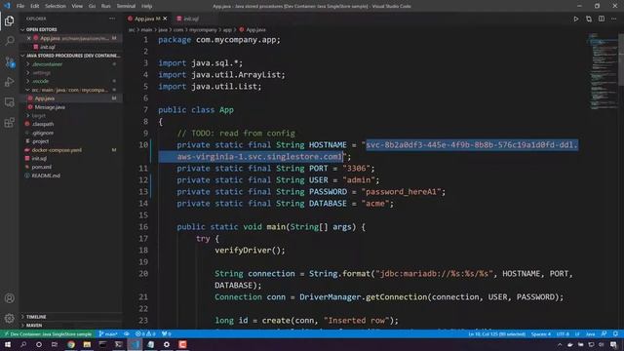Viewport: 624px width, 351px height.
Task: Open Chrome from the taskbar
Action: coord(71,344)
